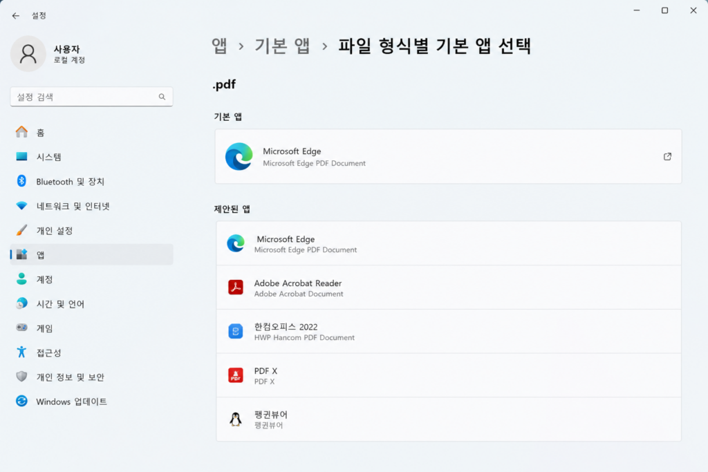Open the 홈 settings page
The height and width of the screenshot is (472, 708).
(x=92, y=132)
